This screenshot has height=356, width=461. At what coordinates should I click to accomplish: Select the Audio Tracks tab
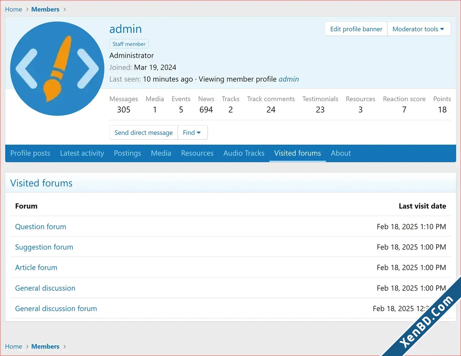click(244, 153)
